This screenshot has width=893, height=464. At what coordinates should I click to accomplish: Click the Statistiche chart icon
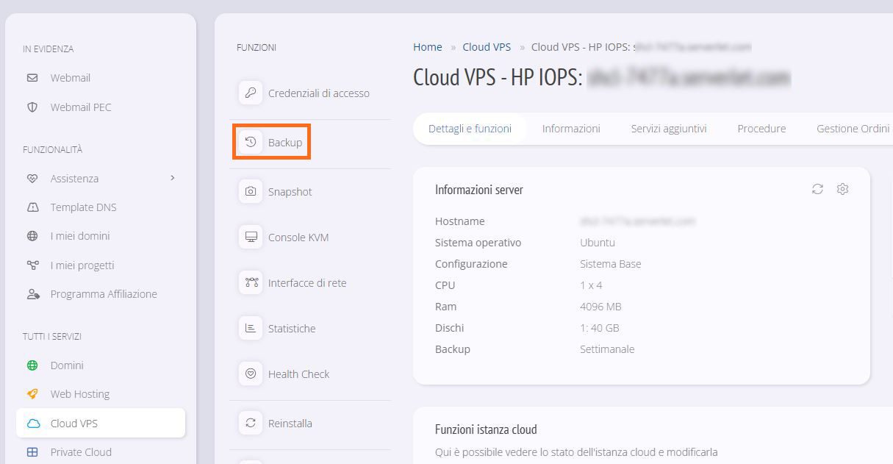(251, 329)
